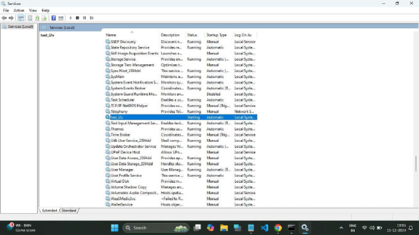Click the green Refresh toolbar icon
419x235 pixels.
(38, 18)
